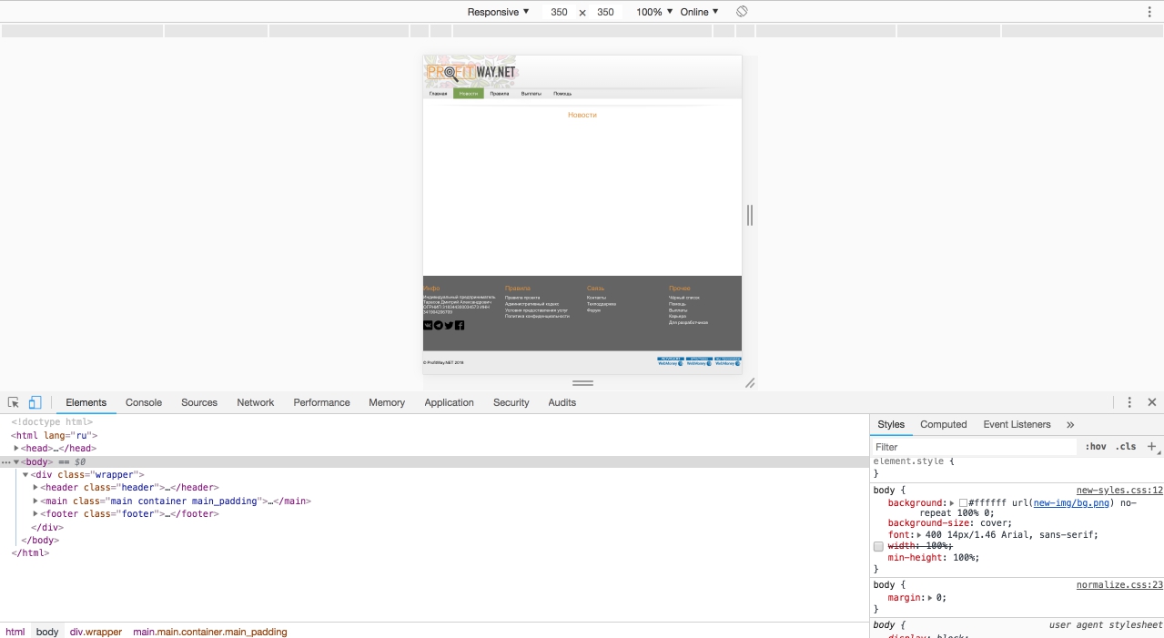Image resolution: width=1164 pixels, height=638 pixels.
Task: Open DevTools customize menu (three dots)
Action: [x=1129, y=402]
